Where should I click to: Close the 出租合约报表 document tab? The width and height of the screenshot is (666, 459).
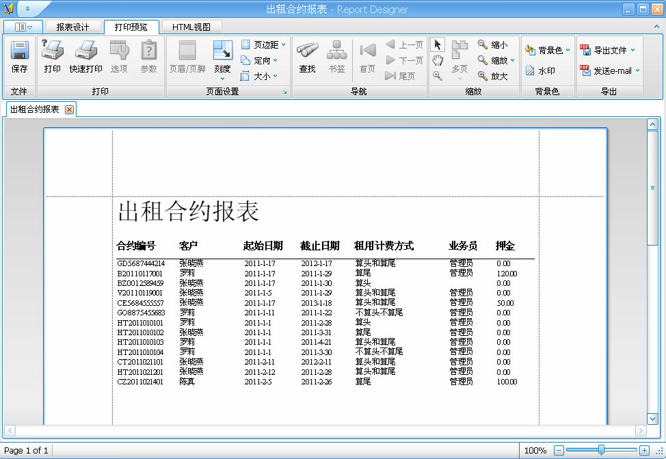[69, 109]
